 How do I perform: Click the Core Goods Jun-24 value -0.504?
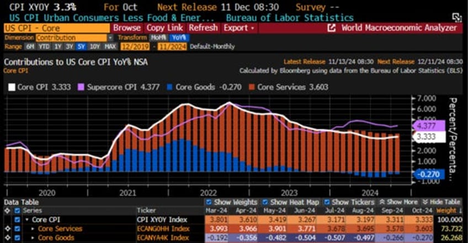pos(305,237)
